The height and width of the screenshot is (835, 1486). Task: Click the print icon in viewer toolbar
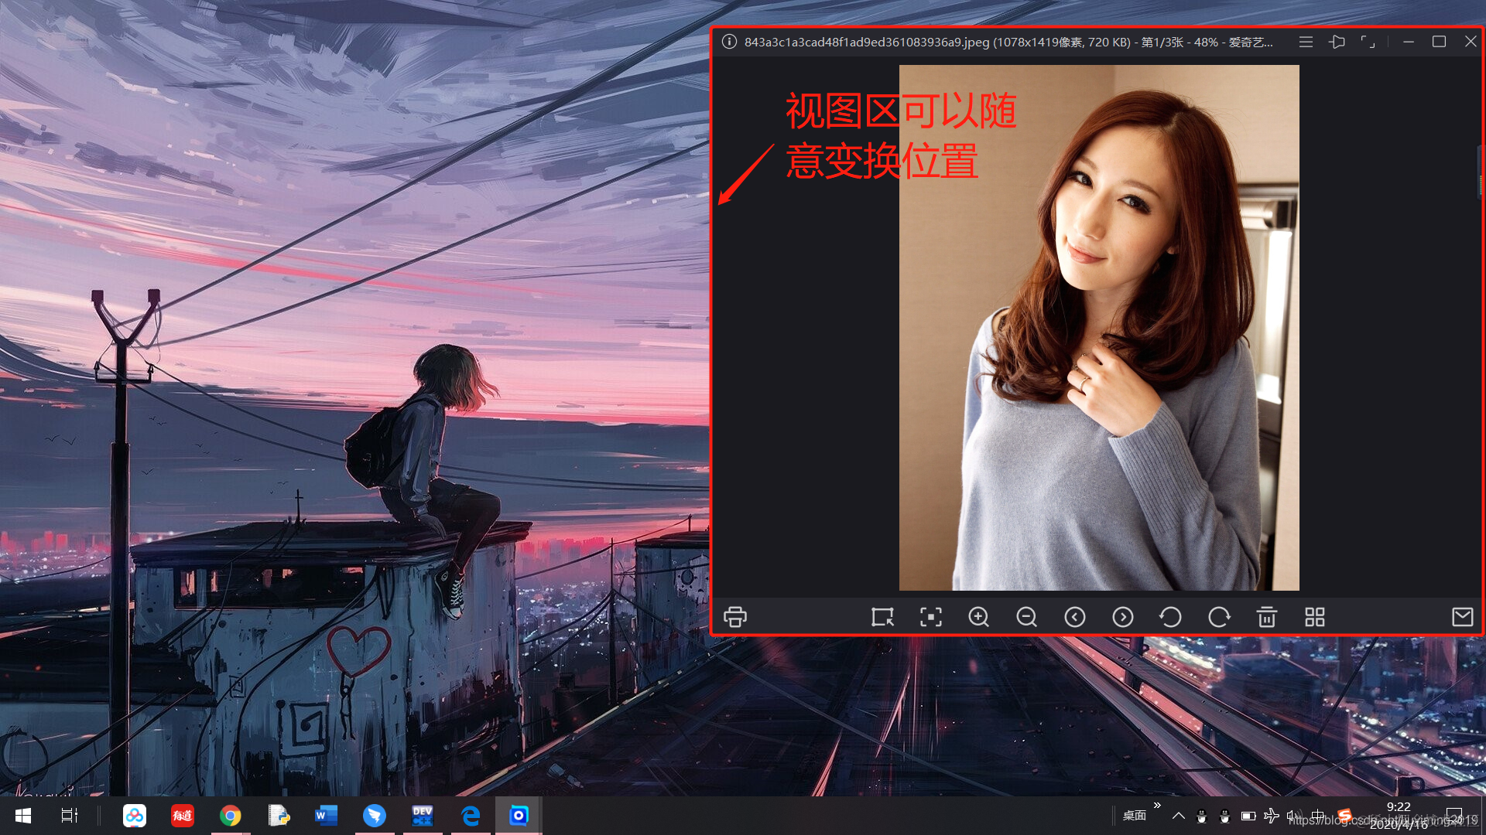point(734,617)
